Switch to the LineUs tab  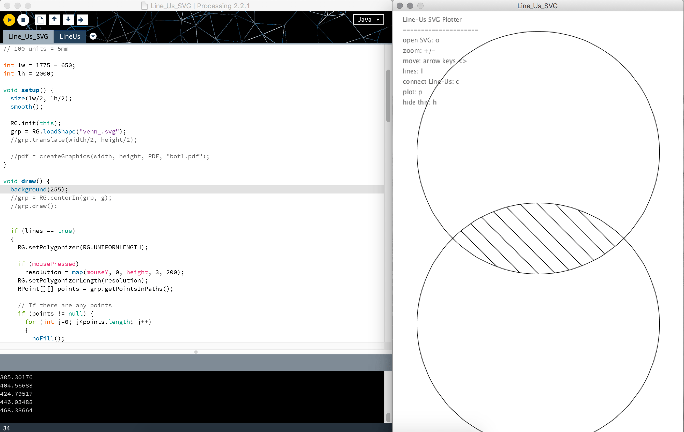[x=70, y=37]
